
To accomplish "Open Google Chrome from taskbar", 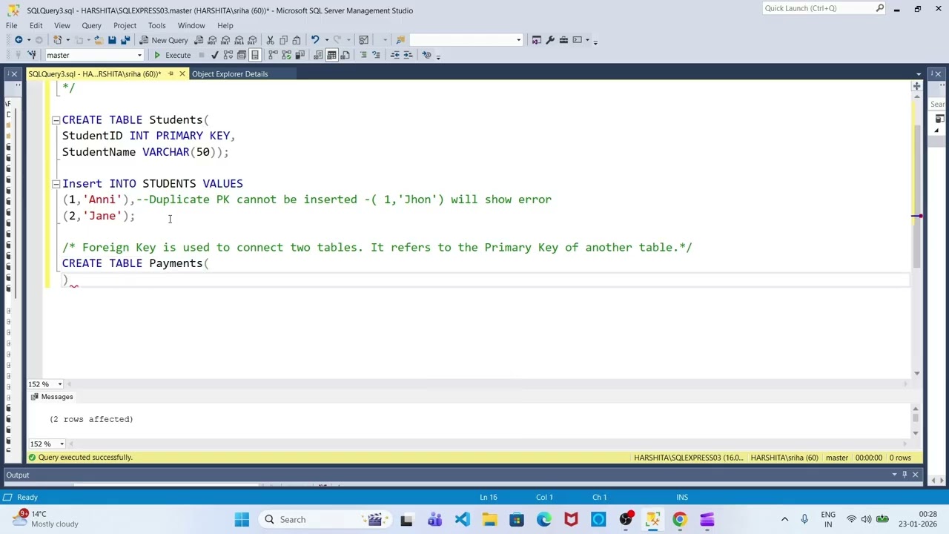I will 680,520.
